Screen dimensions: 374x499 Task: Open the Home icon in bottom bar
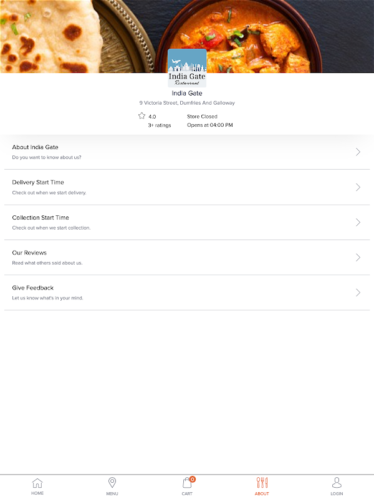tap(37, 483)
